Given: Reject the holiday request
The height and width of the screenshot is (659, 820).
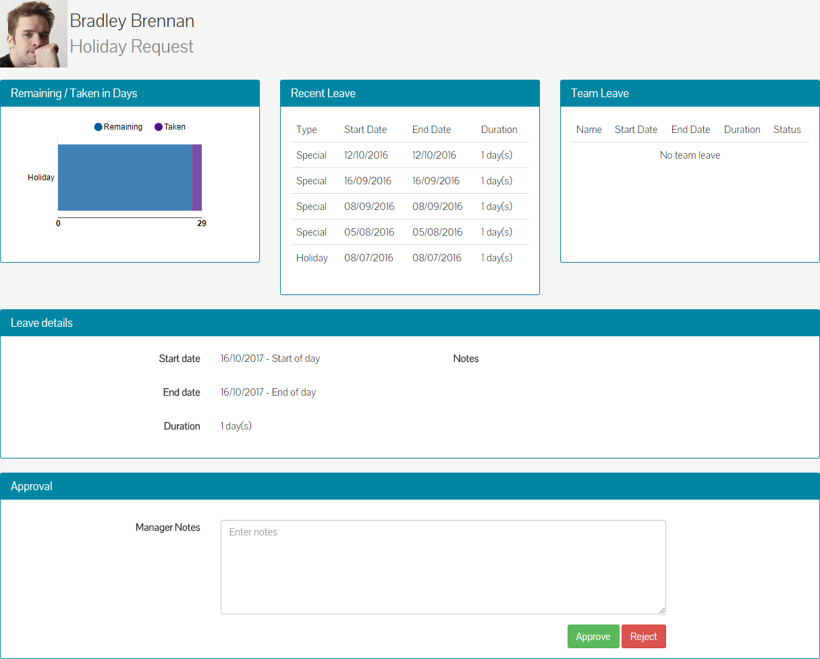Looking at the screenshot, I should [x=644, y=637].
